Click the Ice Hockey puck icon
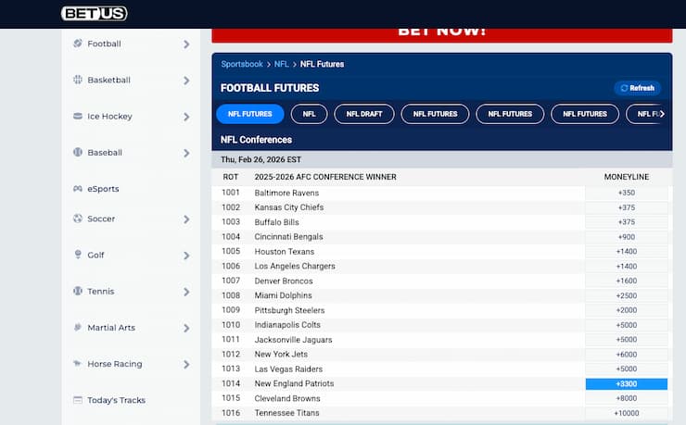The image size is (686, 425). (78, 117)
